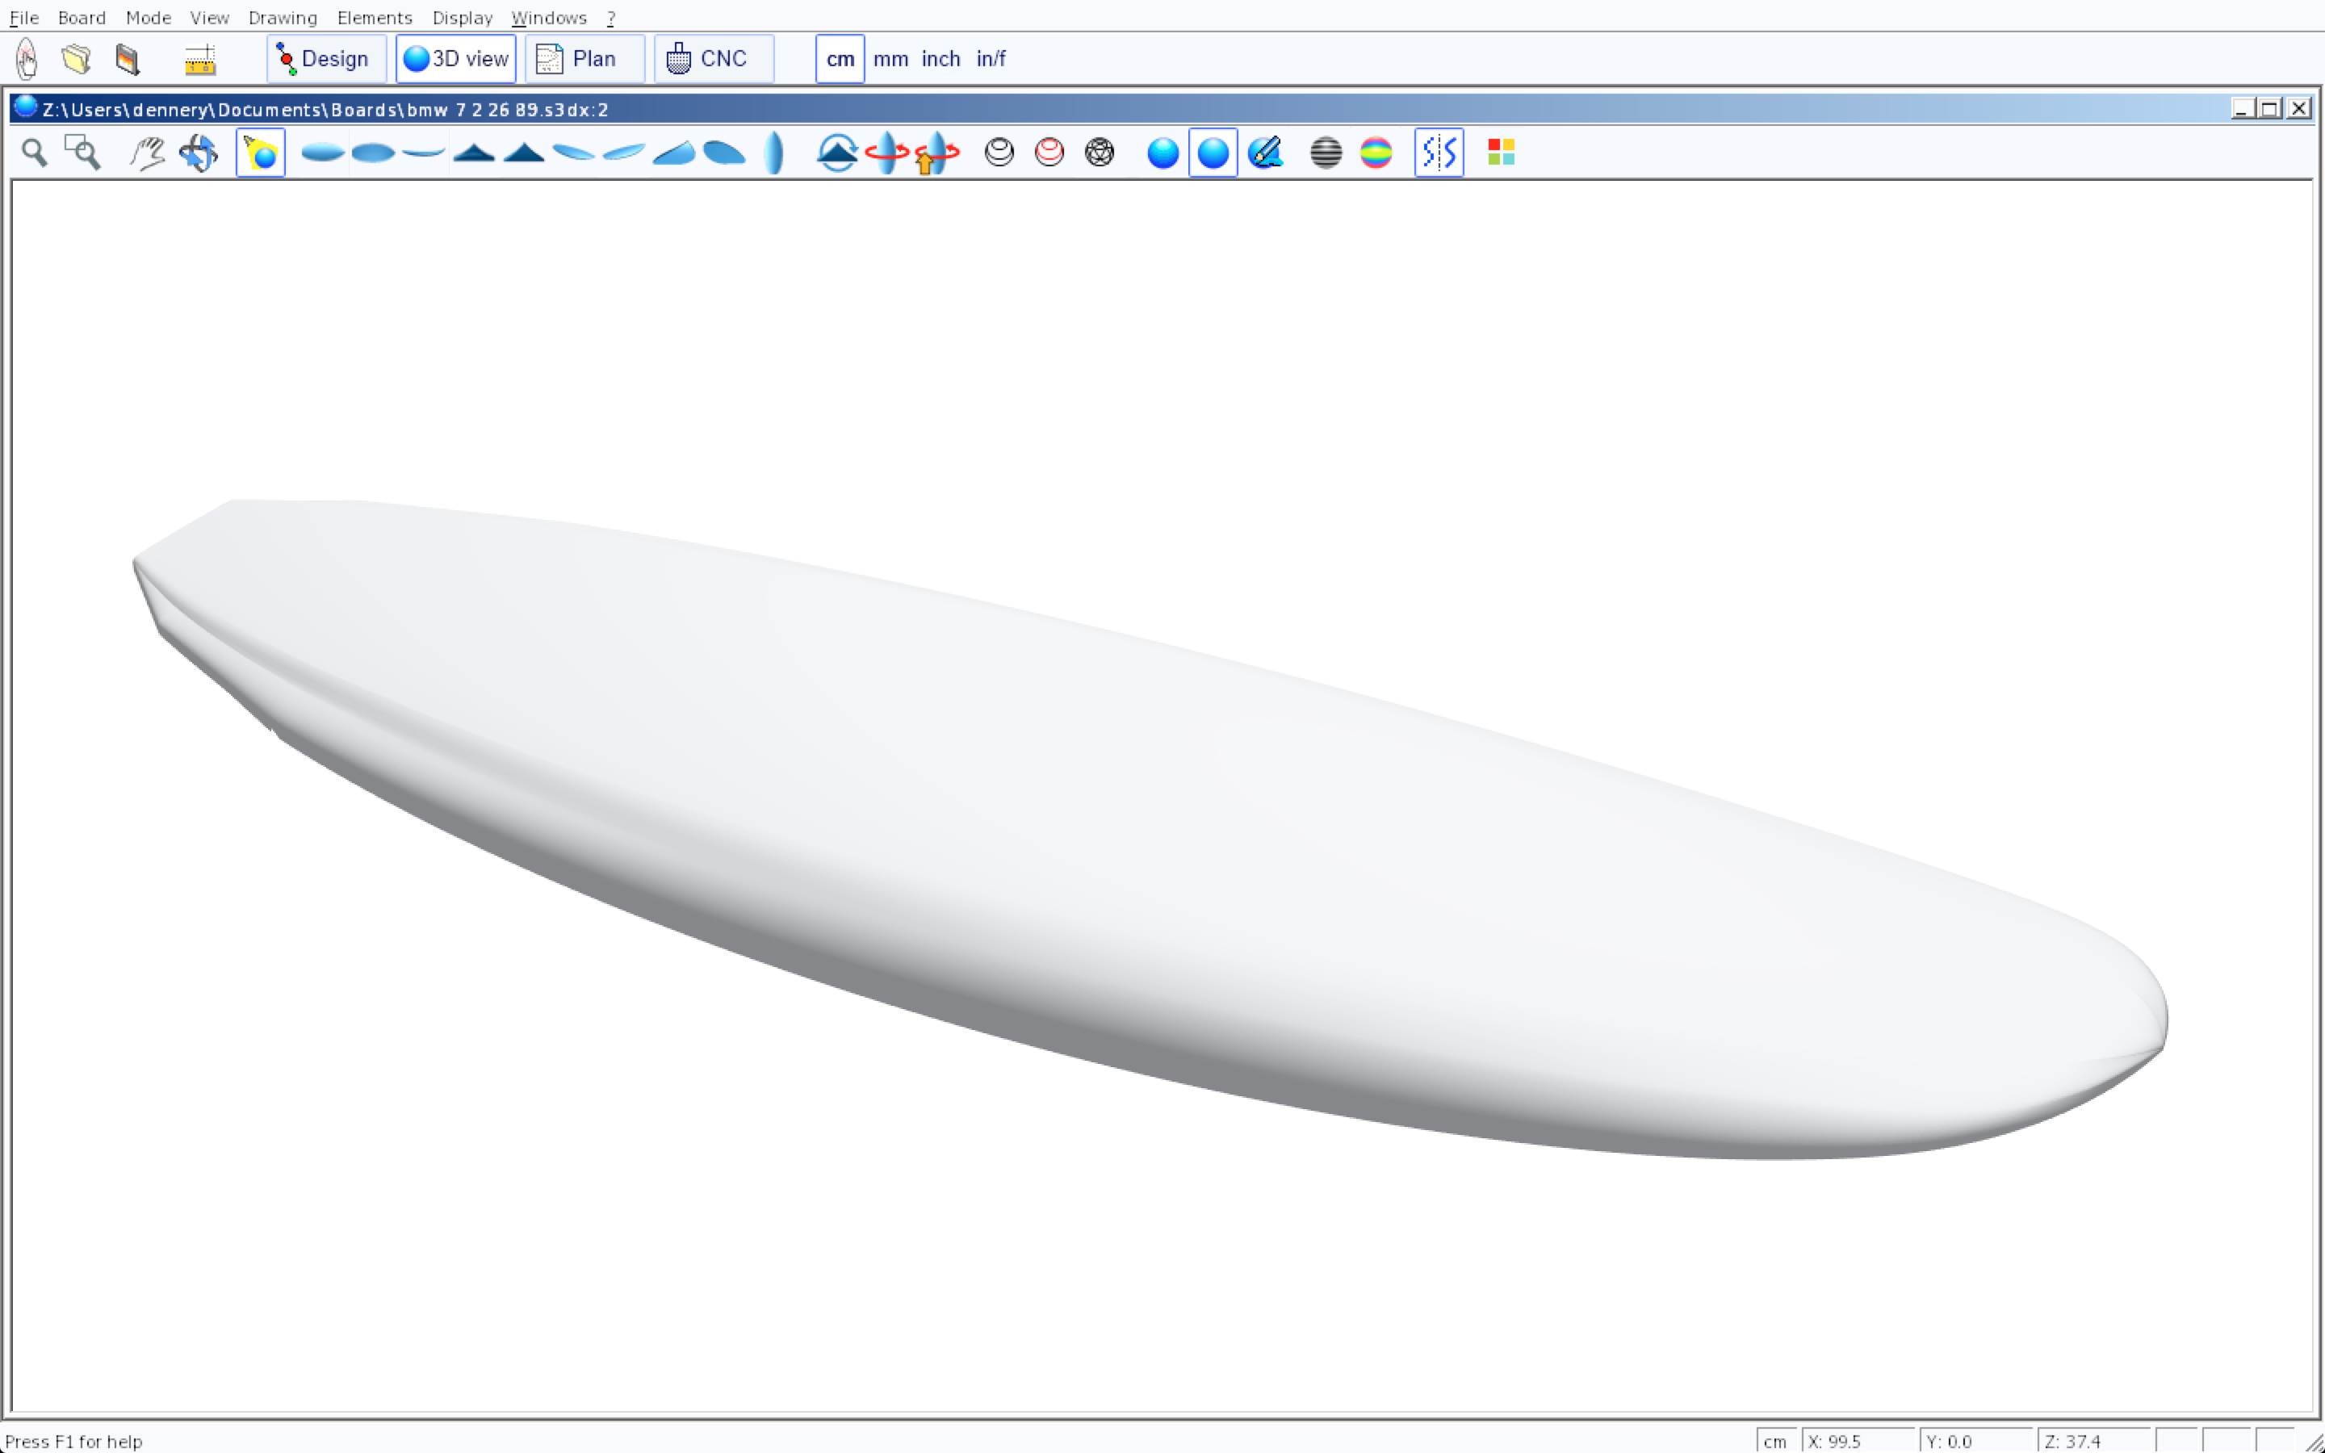This screenshot has height=1453, width=2325.
Task: Click the rainbow curvature sphere icon
Action: [x=1376, y=153]
